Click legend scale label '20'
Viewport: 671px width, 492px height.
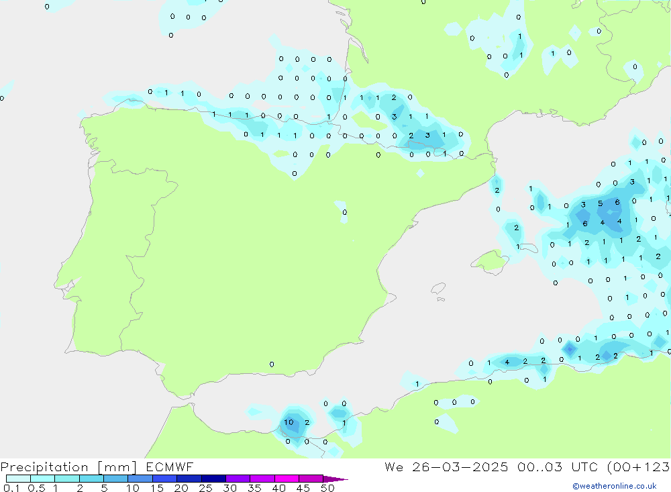point(181,488)
